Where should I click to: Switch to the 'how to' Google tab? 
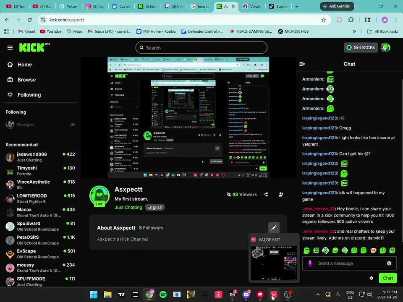pos(201,6)
